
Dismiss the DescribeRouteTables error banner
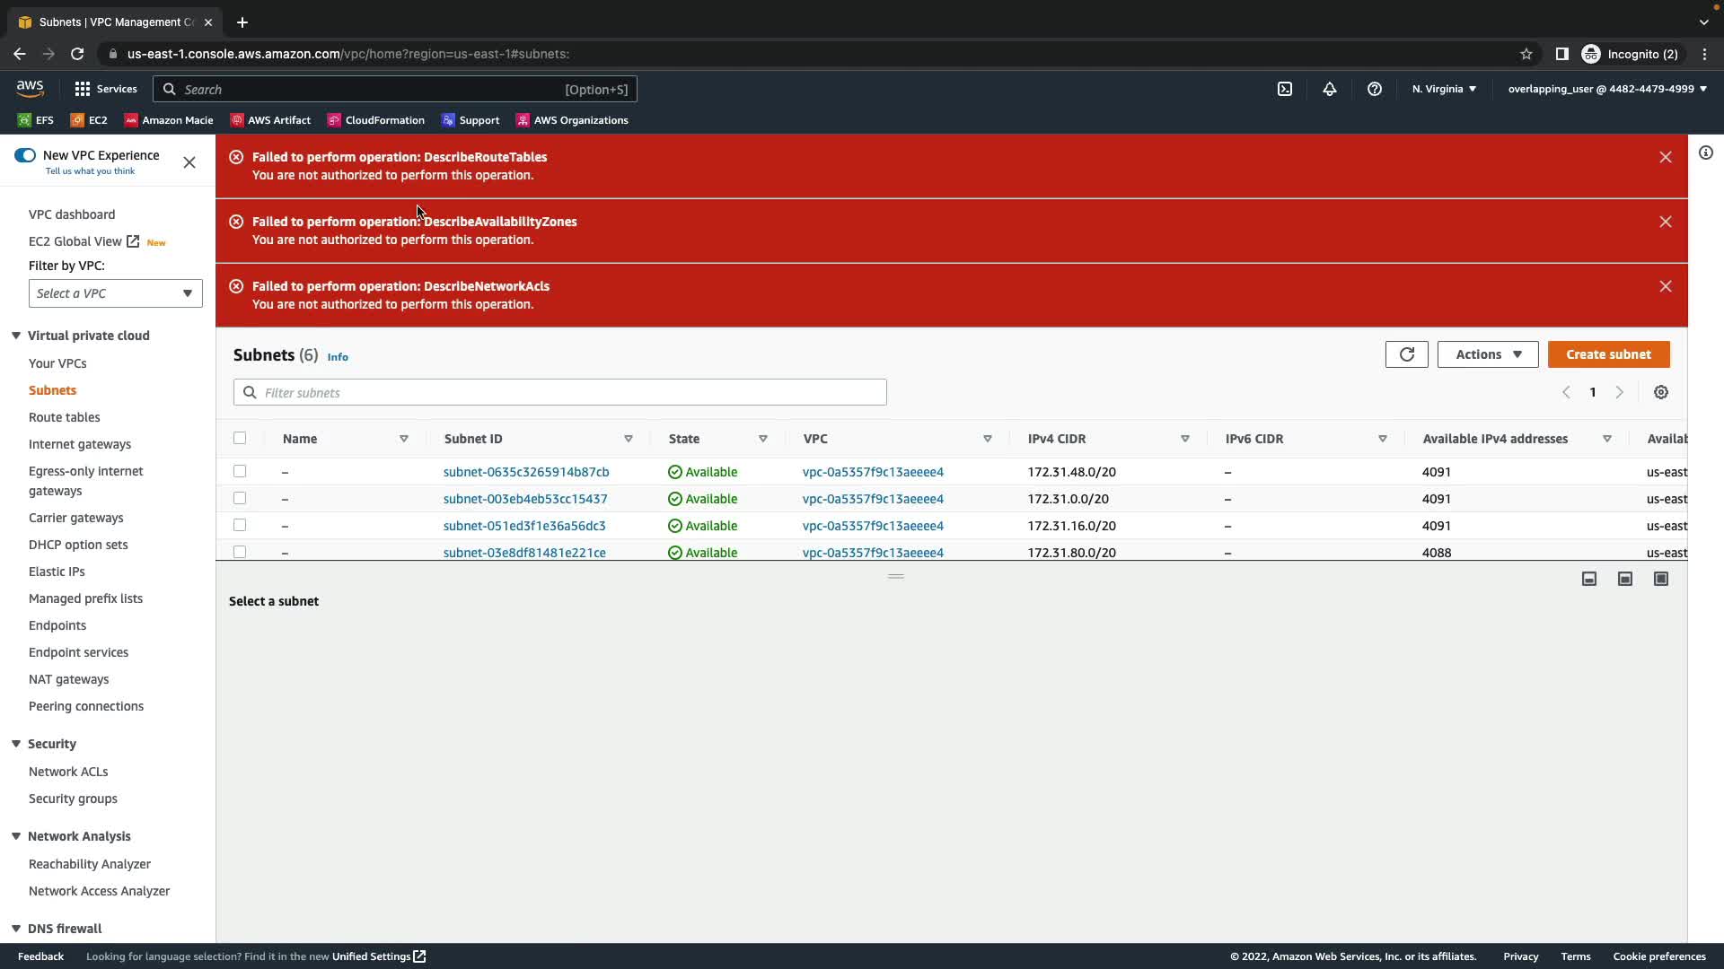coord(1666,157)
